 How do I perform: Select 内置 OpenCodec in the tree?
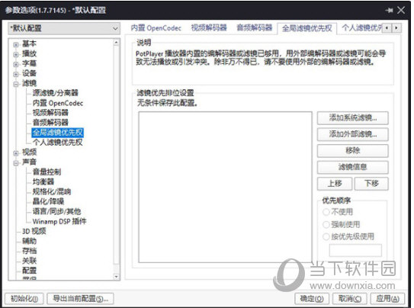57,103
